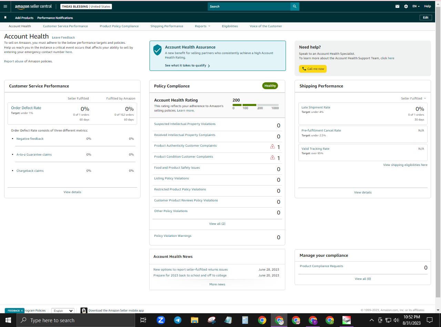The width and height of the screenshot is (441, 327).
Task: Close the Feedback tab with X
Action: (x=22, y=310)
